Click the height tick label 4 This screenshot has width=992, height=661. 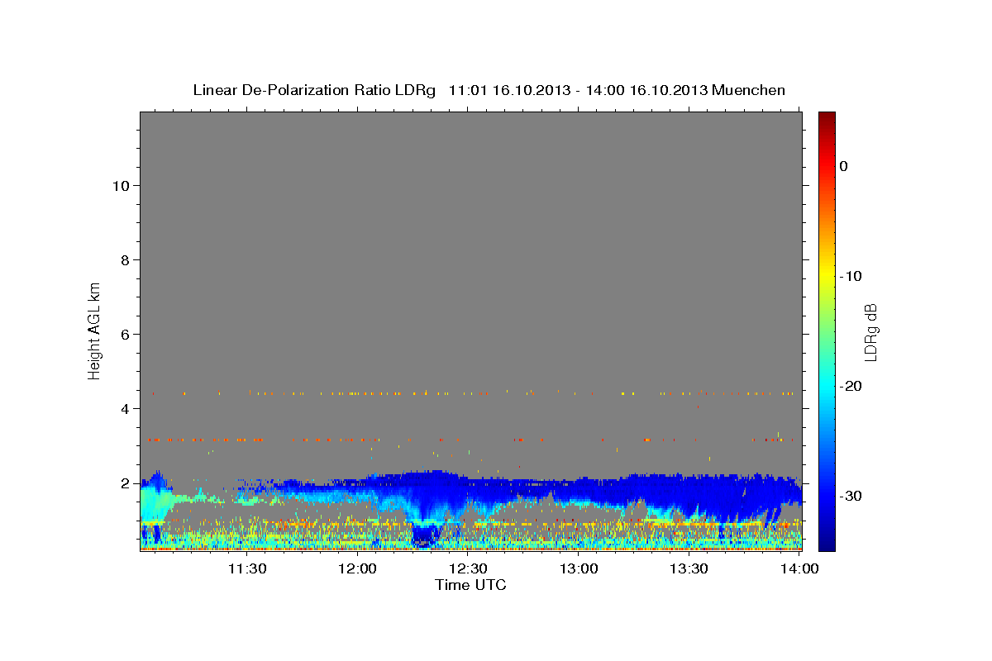[x=124, y=408]
